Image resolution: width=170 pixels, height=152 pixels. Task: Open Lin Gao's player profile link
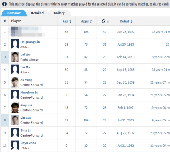tap(26, 118)
